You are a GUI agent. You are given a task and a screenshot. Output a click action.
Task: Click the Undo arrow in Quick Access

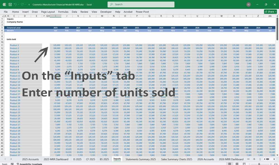(x=16, y=4)
